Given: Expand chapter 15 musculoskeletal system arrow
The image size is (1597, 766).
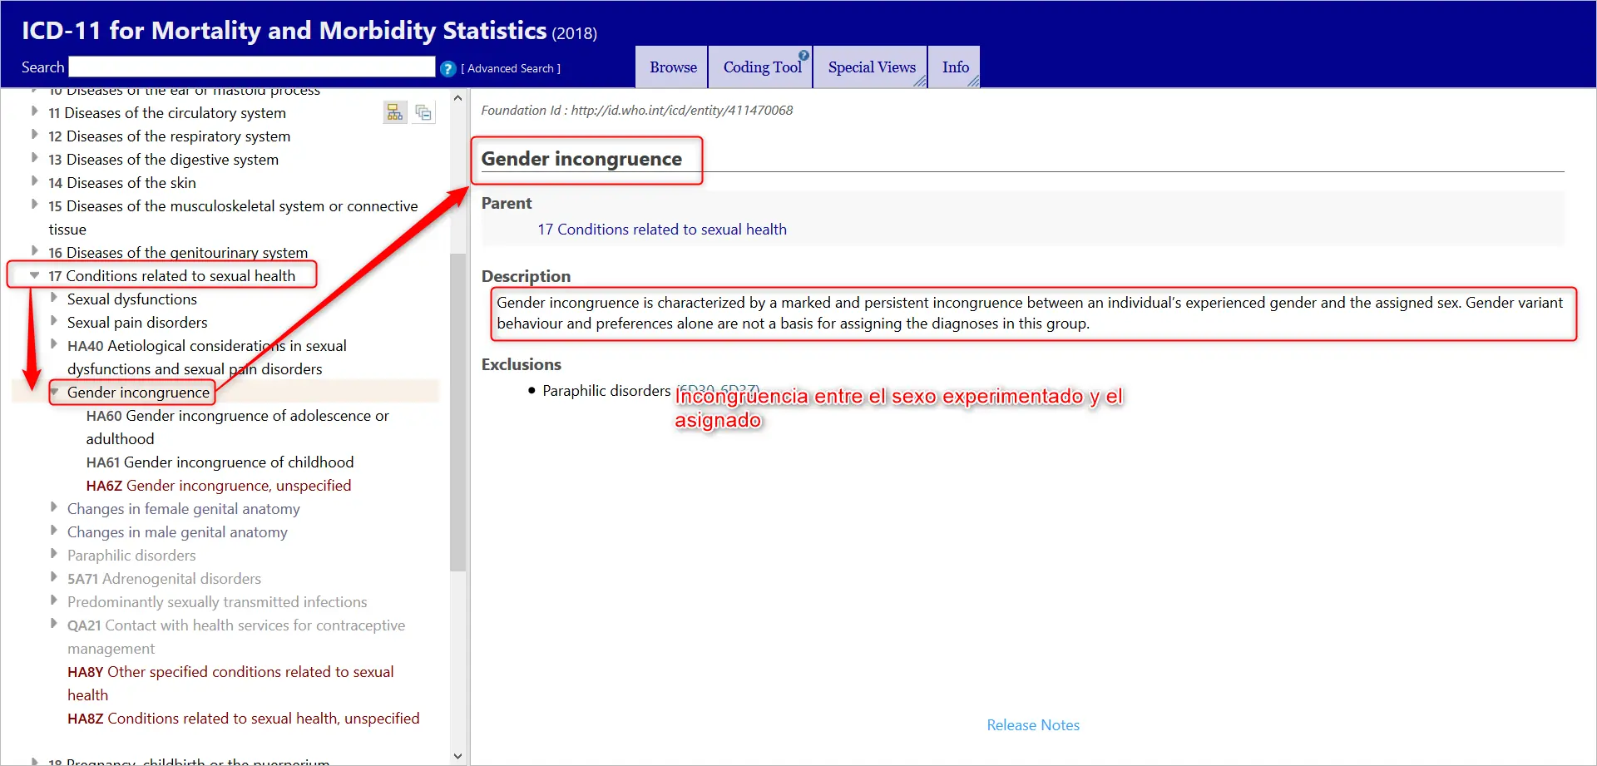Looking at the screenshot, I should 34,205.
